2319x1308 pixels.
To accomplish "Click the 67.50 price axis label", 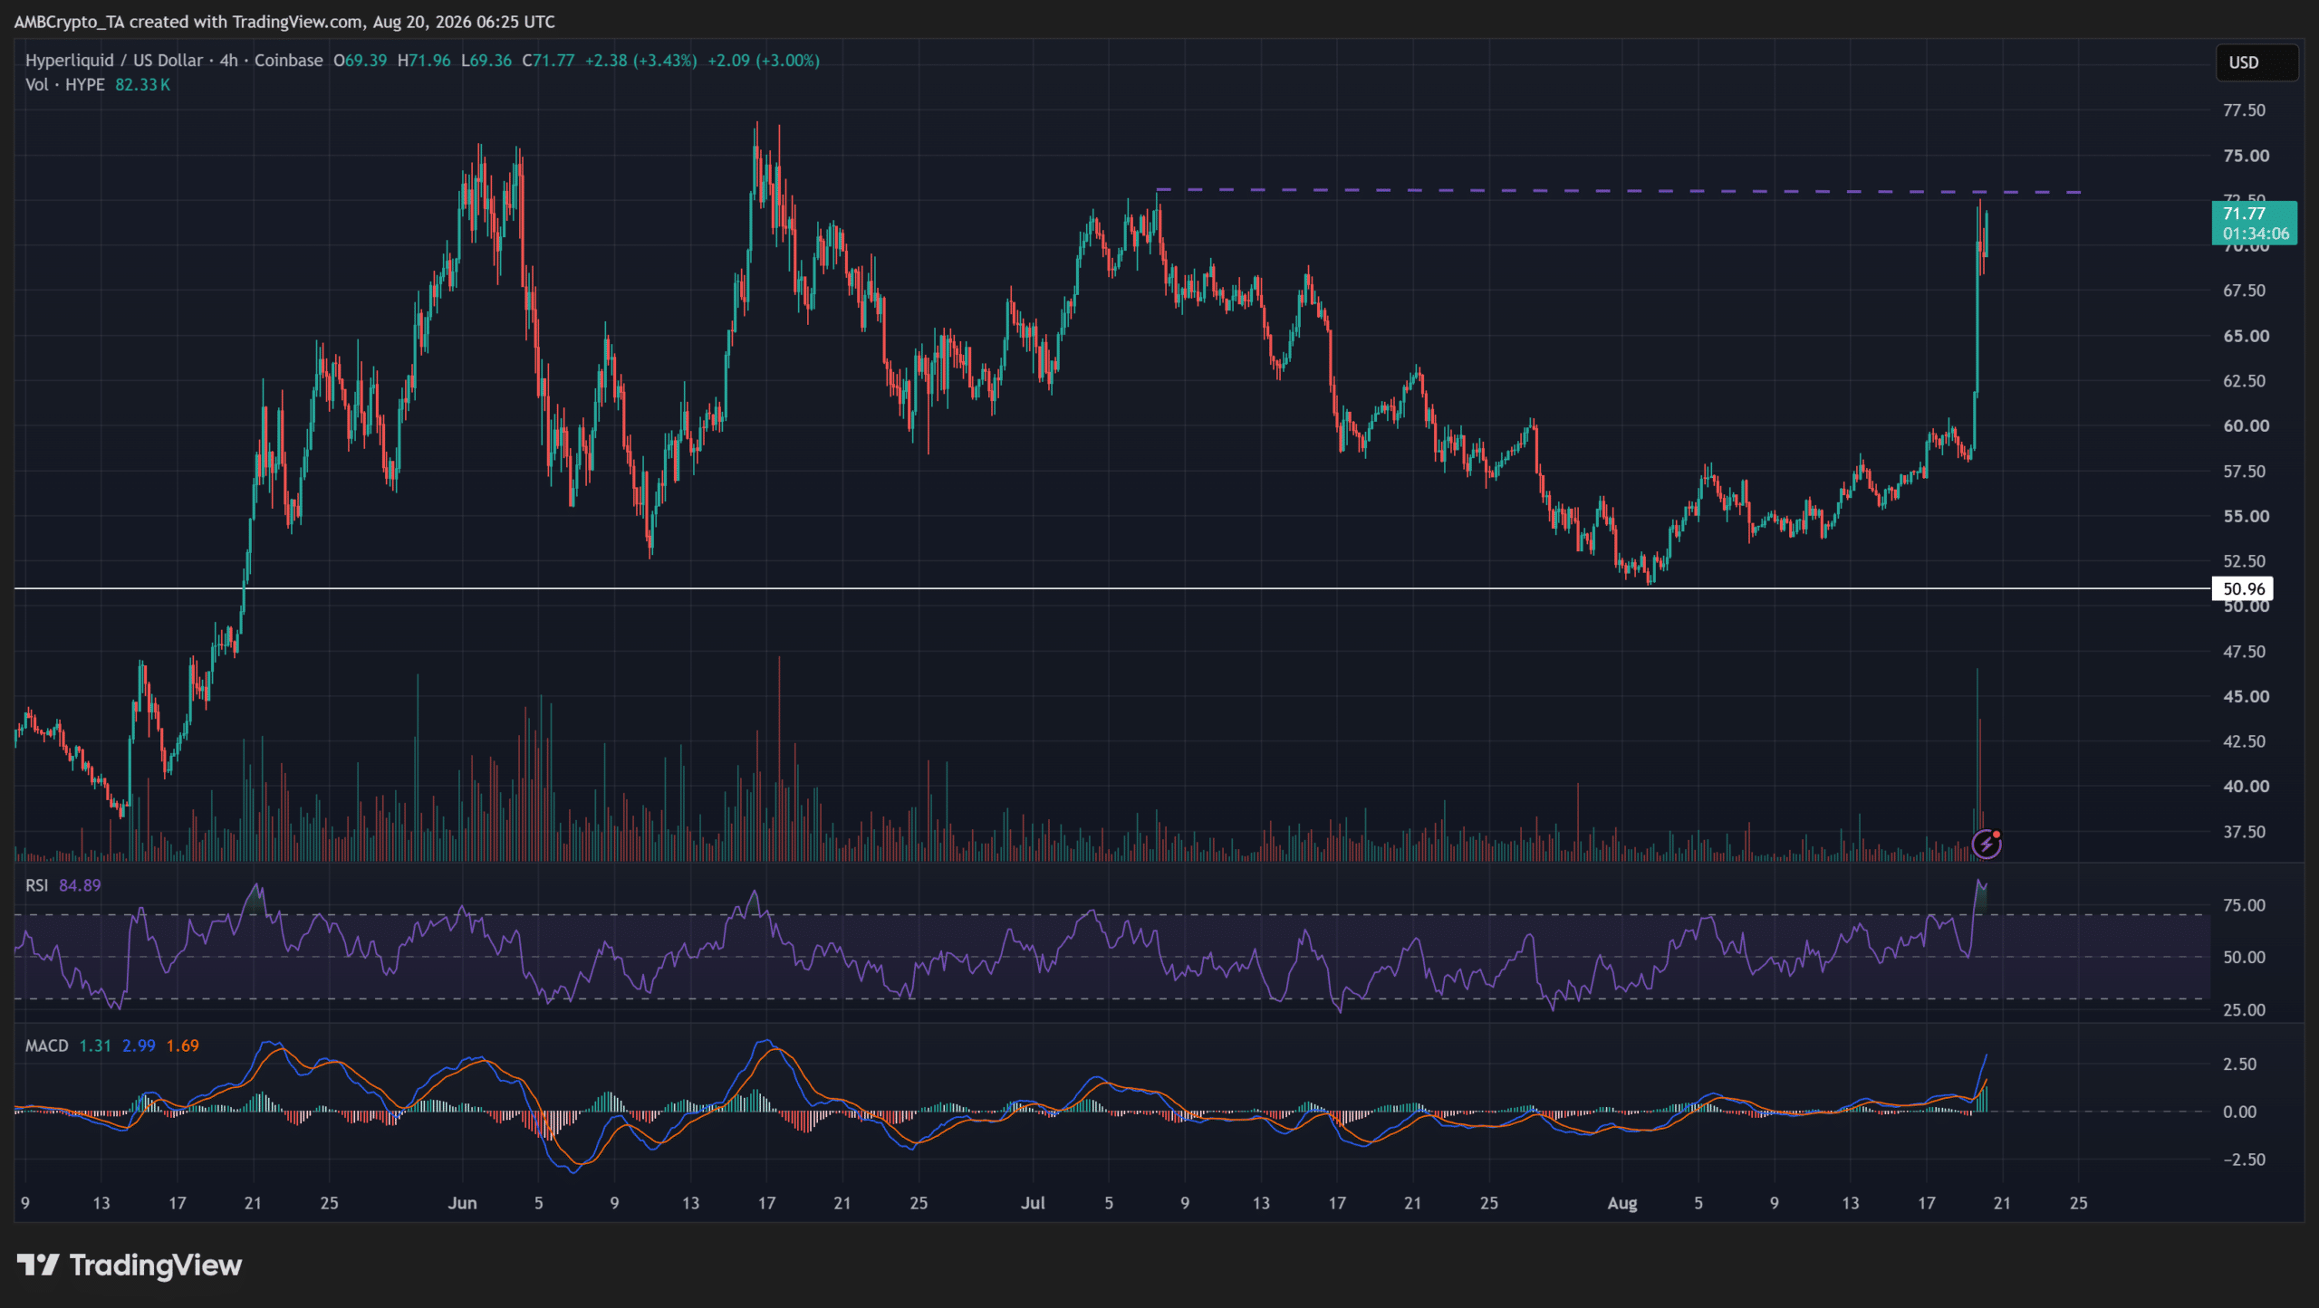I will pos(2244,291).
